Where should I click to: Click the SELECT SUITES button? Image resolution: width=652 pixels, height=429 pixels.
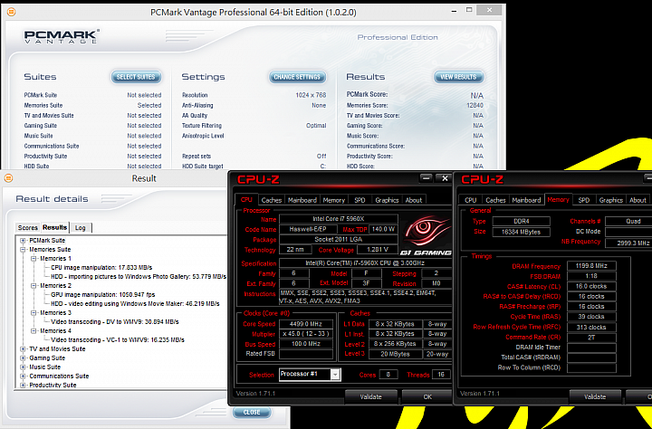tap(136, 77)
